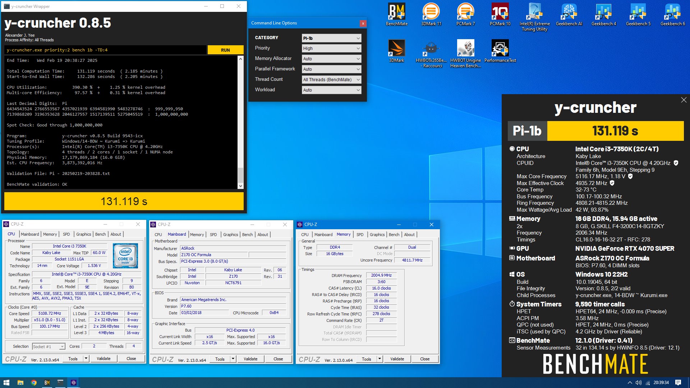Image resolution: width=690 pixels, height=388 pixels.
Task: Close the BenchMate y-cruncher result panel
Action: point(684,100)
